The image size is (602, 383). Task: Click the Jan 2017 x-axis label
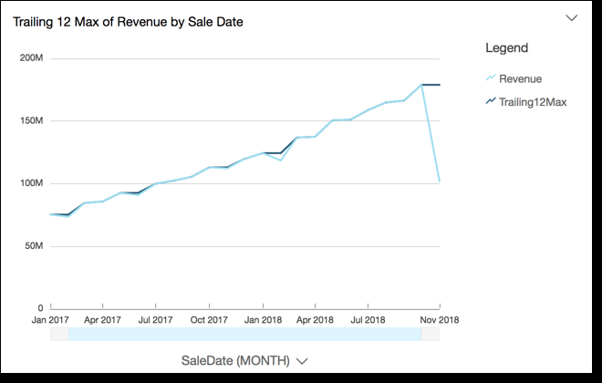50,321
